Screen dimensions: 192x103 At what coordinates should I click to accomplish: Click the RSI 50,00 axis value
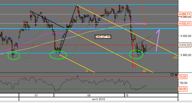184,83
